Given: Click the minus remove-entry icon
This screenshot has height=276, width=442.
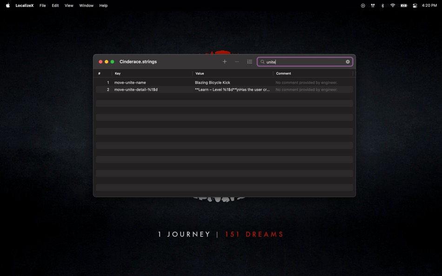Looking at the screenshot, I should pos(237,62).
